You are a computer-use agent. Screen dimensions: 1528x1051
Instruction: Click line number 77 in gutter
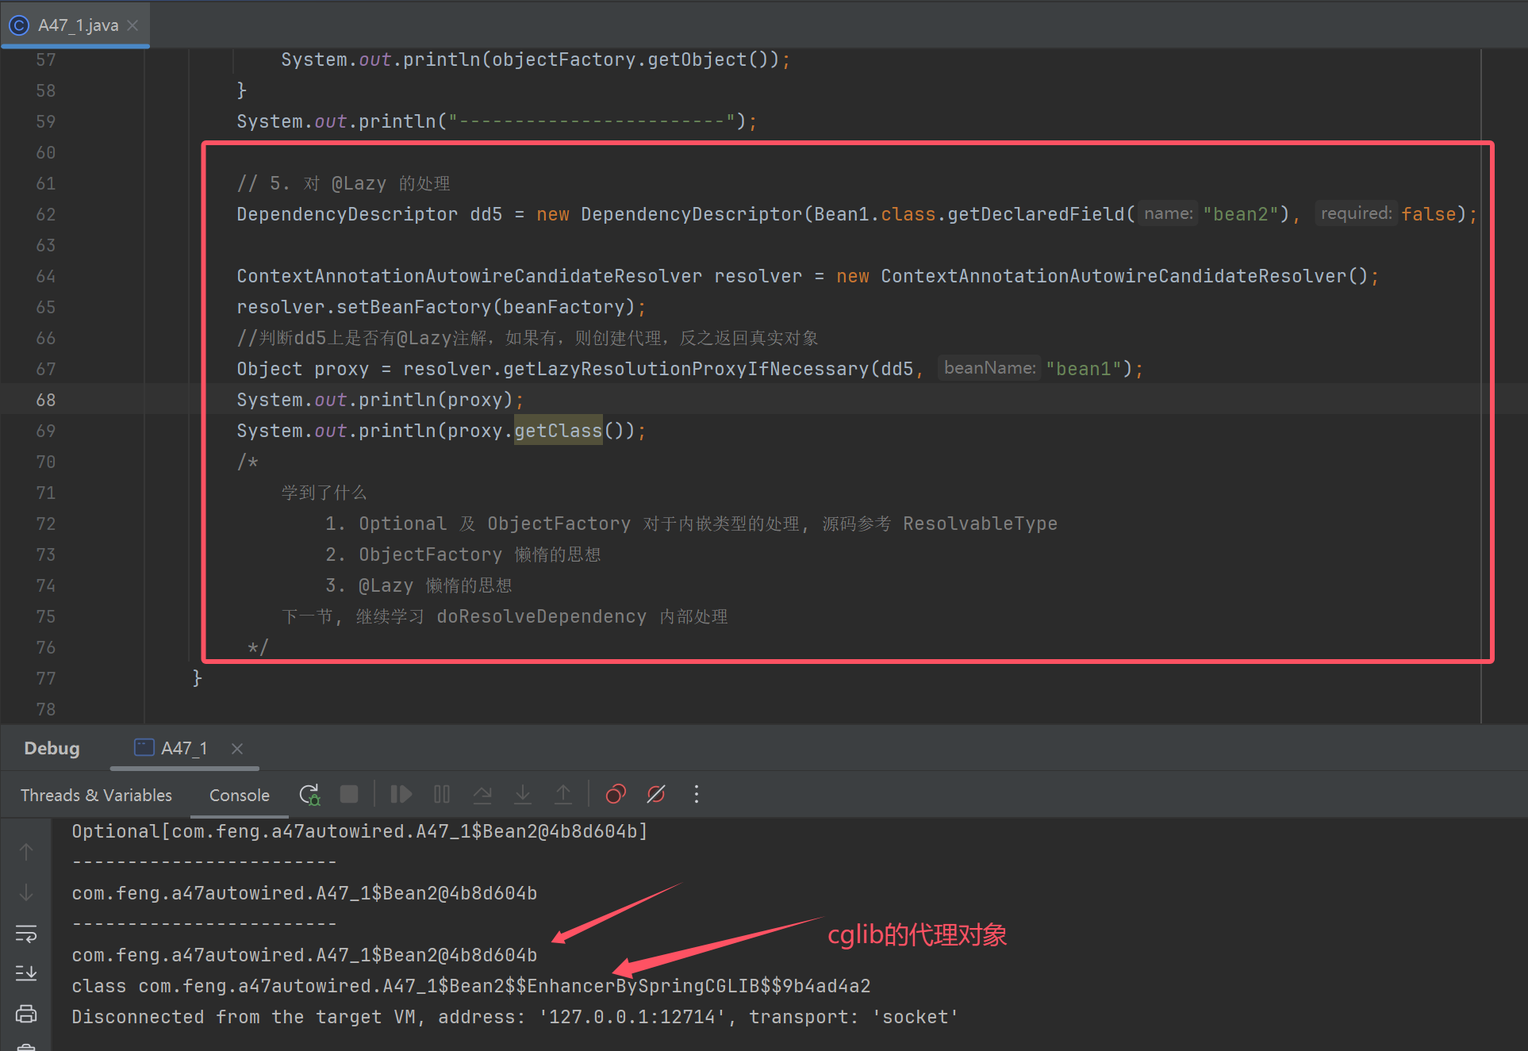(46, 678)
